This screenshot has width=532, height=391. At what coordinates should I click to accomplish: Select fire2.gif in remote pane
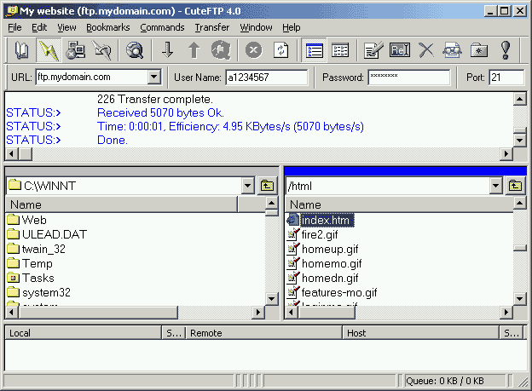[x=312, y=234]
